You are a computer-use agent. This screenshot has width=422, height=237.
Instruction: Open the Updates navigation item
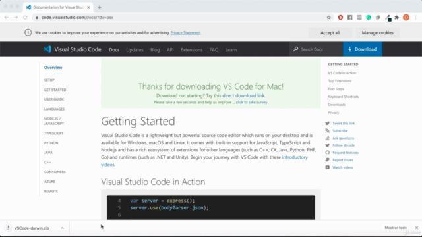pos(135,50)
